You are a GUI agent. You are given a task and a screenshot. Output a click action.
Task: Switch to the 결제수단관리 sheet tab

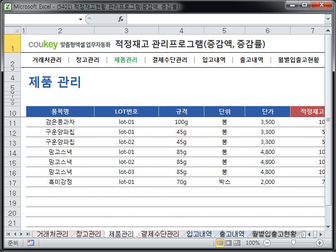[160, 234]
